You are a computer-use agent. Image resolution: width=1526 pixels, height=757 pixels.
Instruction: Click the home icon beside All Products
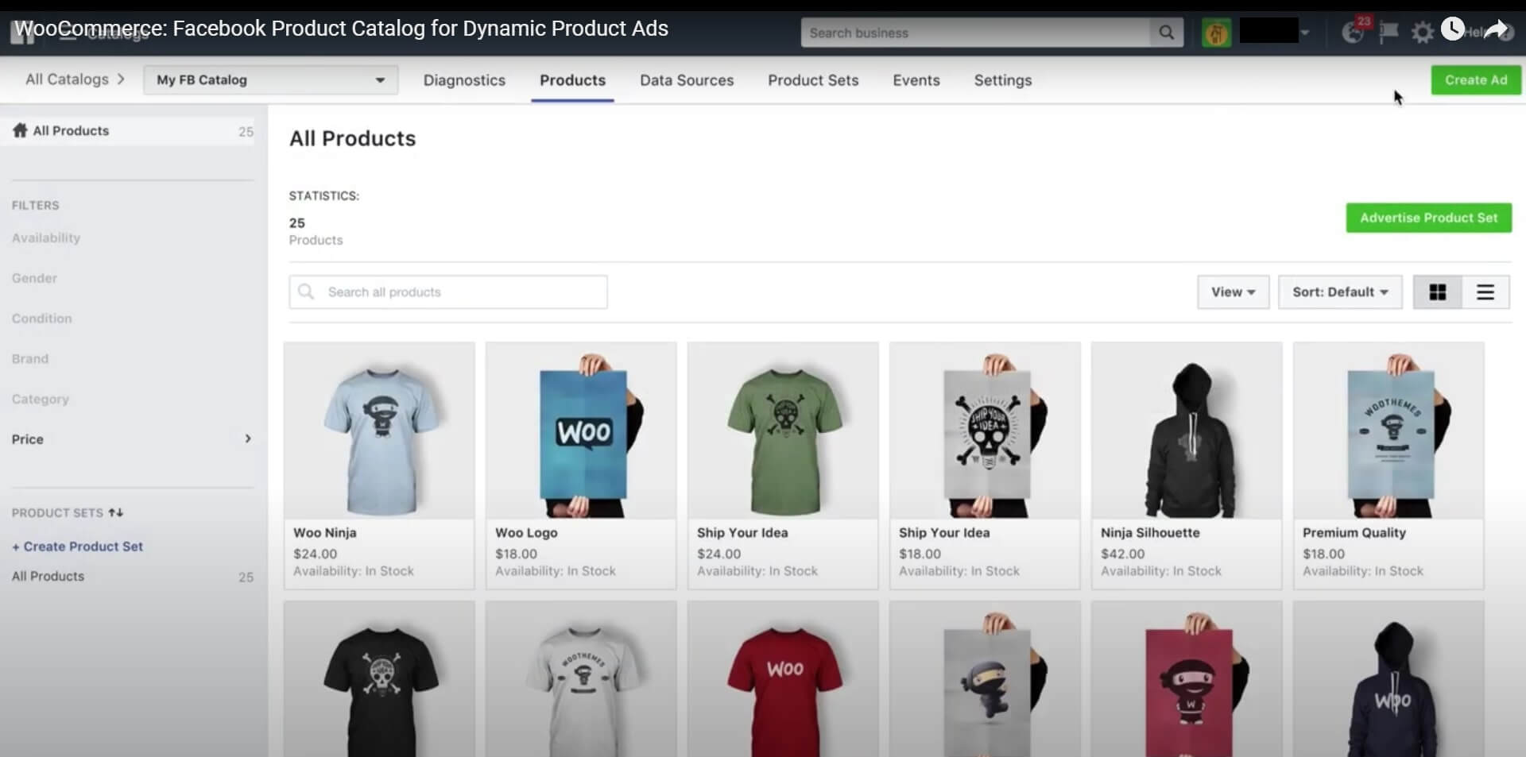tap(20, 130)
